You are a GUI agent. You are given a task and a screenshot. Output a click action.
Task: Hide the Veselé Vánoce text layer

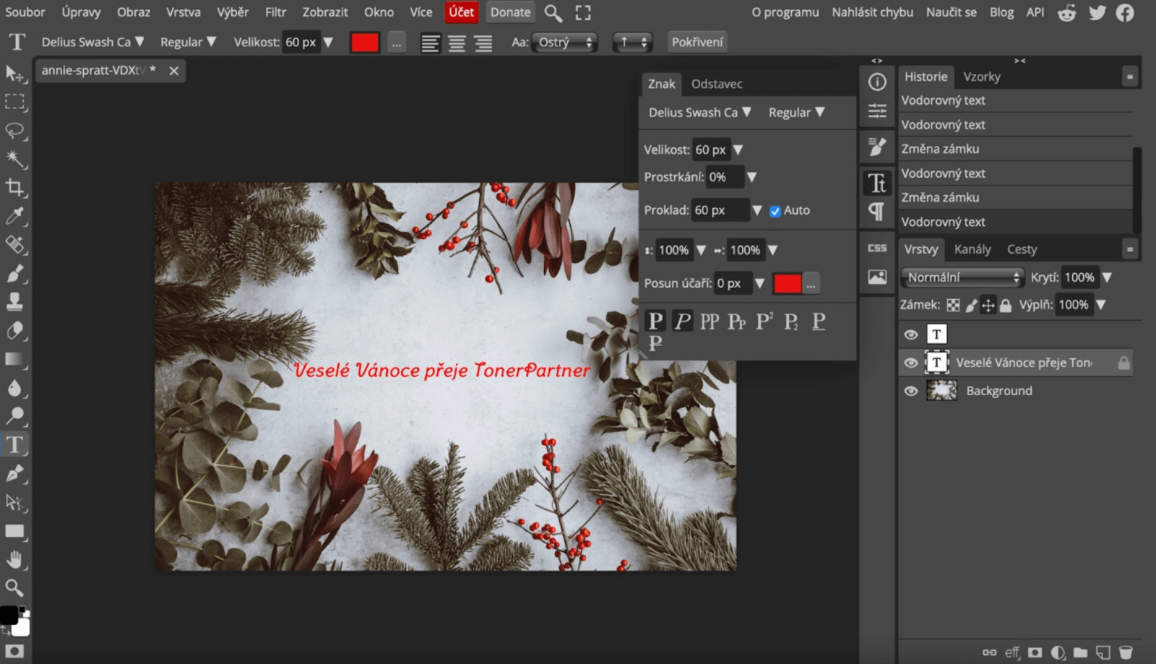[x=911, y=363]
